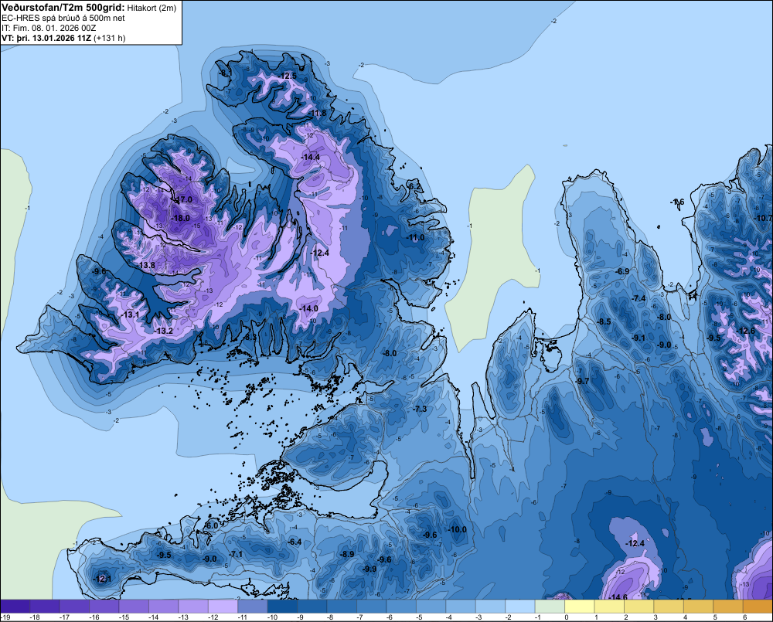Click the title 'Veðurstofan/T2m 500grid: Hitakort (2m)'
Image resolution: width=773 pixels, height=622 pixels.
[89, 7]
